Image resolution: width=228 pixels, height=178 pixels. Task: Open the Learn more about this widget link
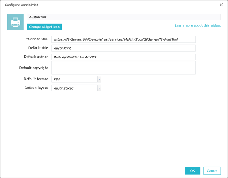tap(198, 25)
